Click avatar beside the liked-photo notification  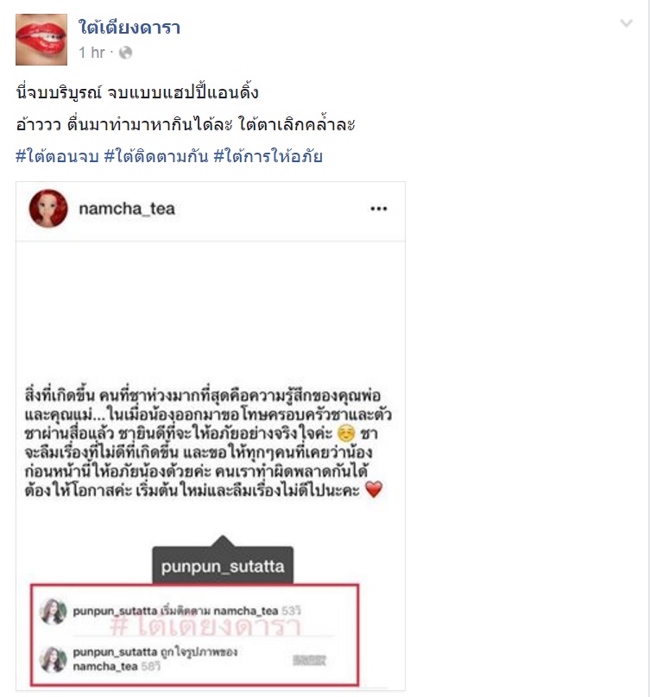coord(54,659)
